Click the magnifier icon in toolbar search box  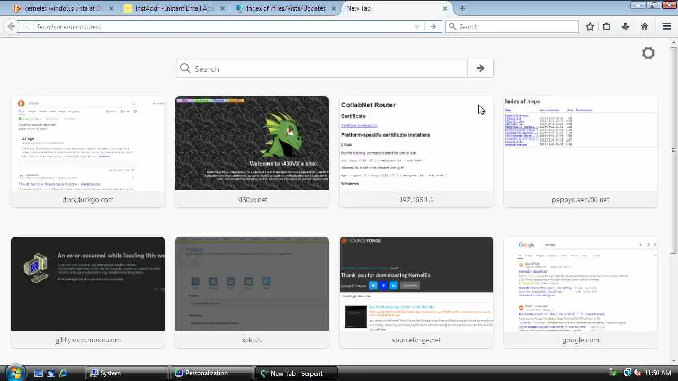[453, 26]
